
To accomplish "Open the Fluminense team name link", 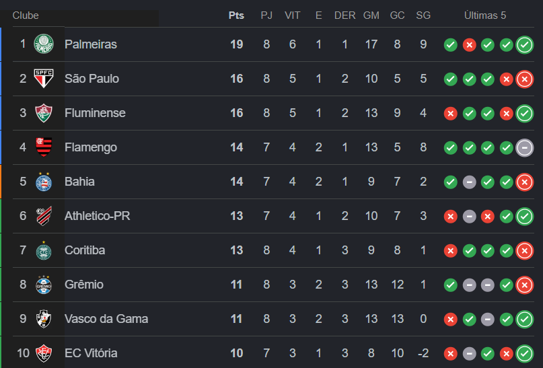I will tap(95, 113).
